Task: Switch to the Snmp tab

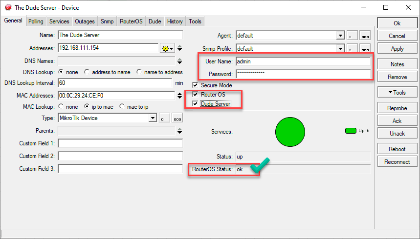Action: pyautogui.click(x=107, y=21)
